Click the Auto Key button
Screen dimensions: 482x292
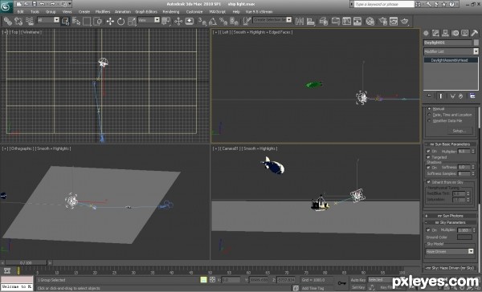click(358, 280)
